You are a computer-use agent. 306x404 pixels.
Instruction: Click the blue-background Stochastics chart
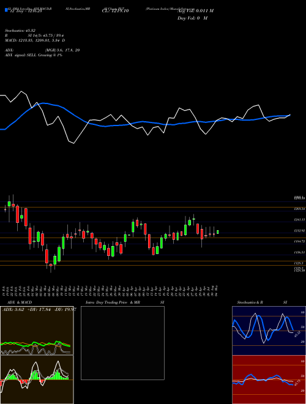(269, 331)
